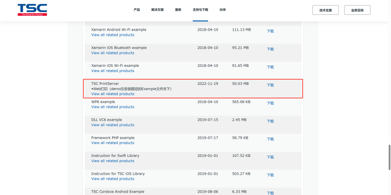Screen dimensions: 391x195
Task: Click the 2019-08-06 date text
Action: point(208,192)
